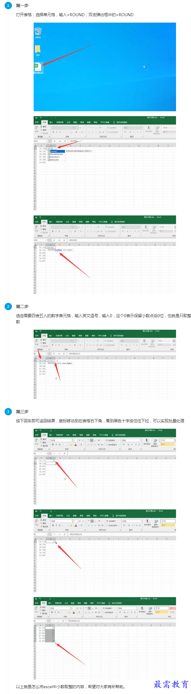The width and height of the screenshot is (191, 694).
Task: Open font size dropdown in the last Excel screenshot
Action: point(75,608)
